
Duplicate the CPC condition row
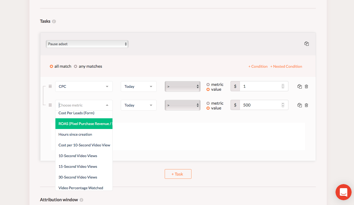pos(300,86)
